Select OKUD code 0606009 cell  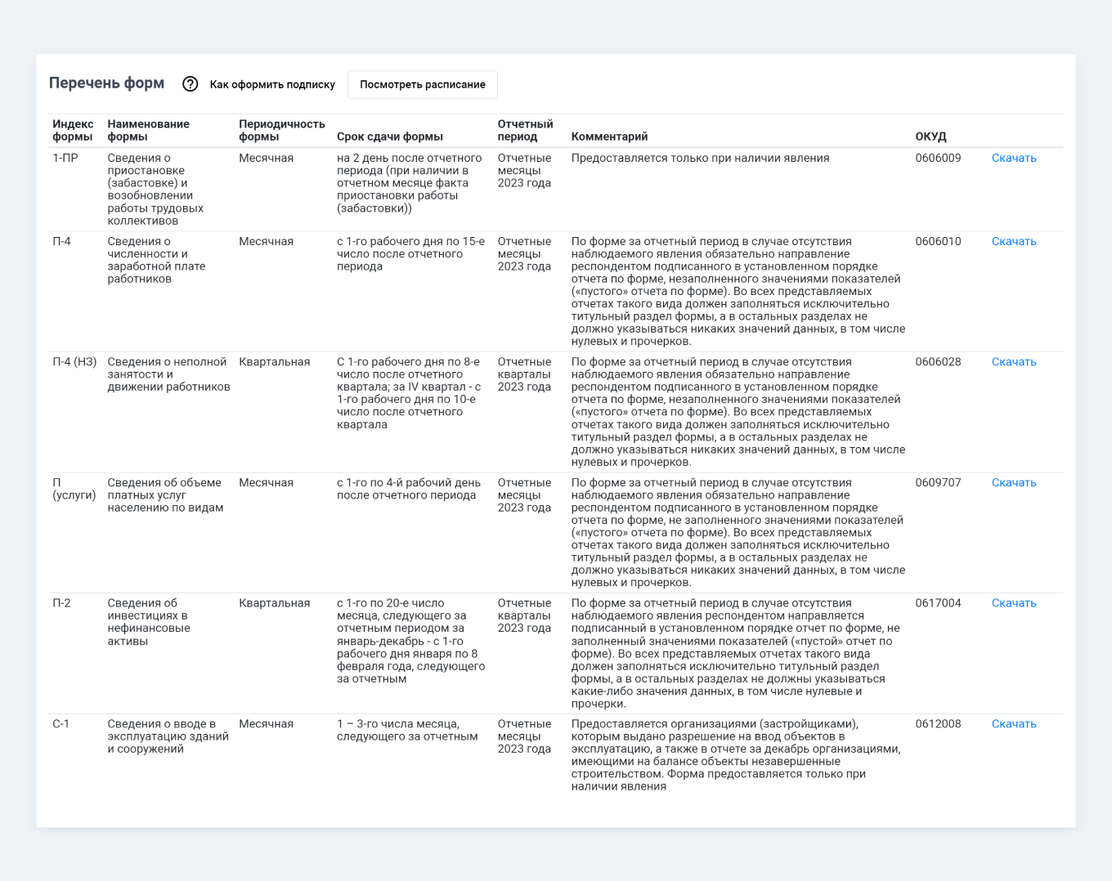click(938, 158)
